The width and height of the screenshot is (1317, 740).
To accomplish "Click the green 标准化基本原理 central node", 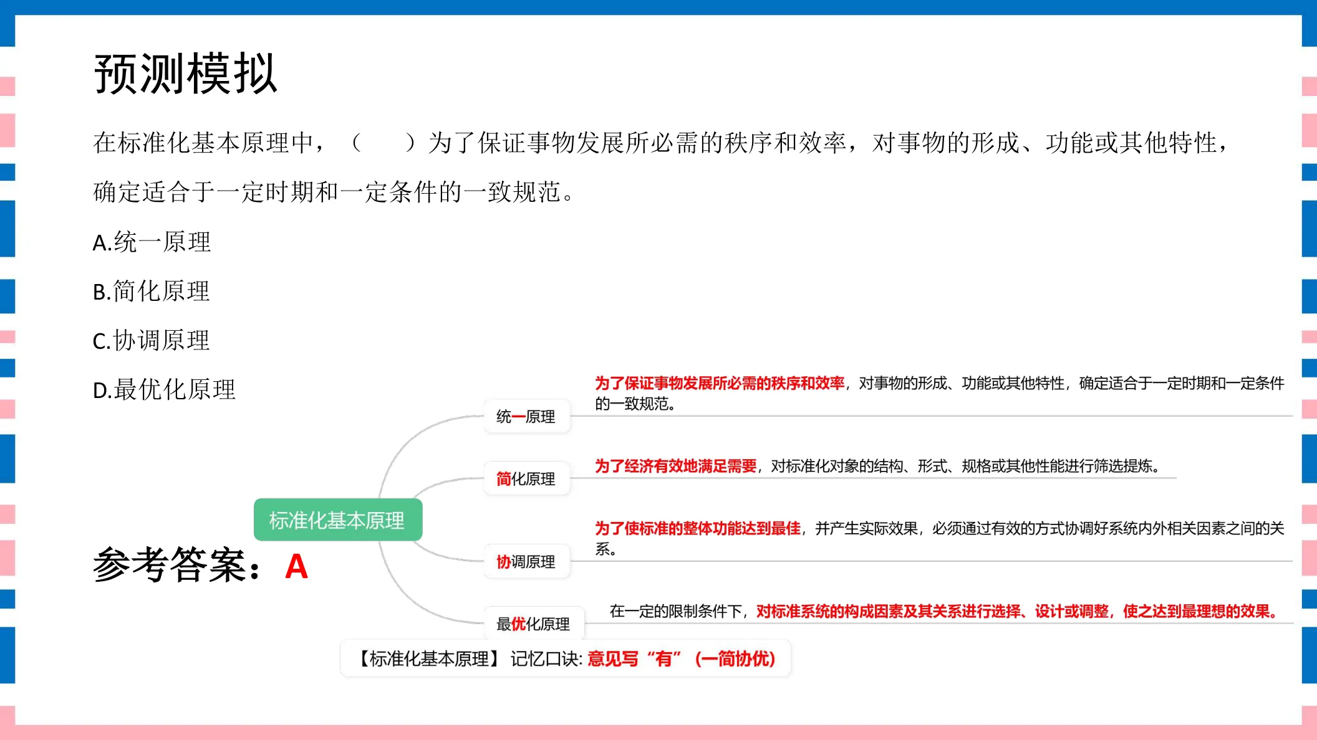I will (337, 519).
